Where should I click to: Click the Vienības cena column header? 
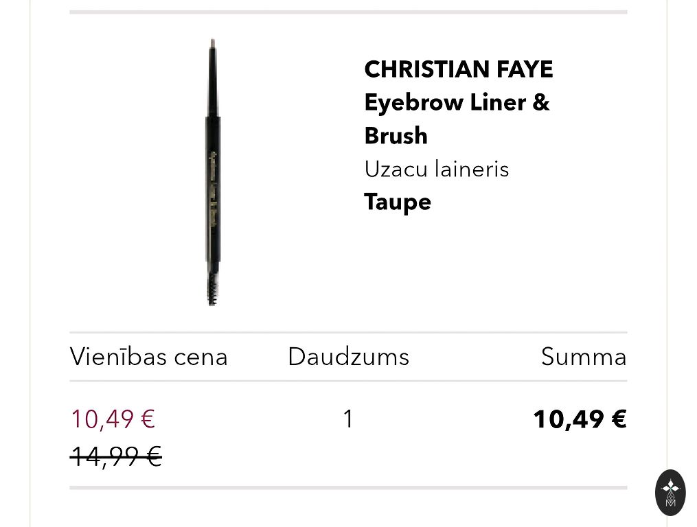pos(148,357)
